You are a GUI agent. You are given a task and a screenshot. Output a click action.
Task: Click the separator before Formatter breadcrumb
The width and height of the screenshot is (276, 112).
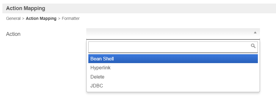tap(59, 18)
